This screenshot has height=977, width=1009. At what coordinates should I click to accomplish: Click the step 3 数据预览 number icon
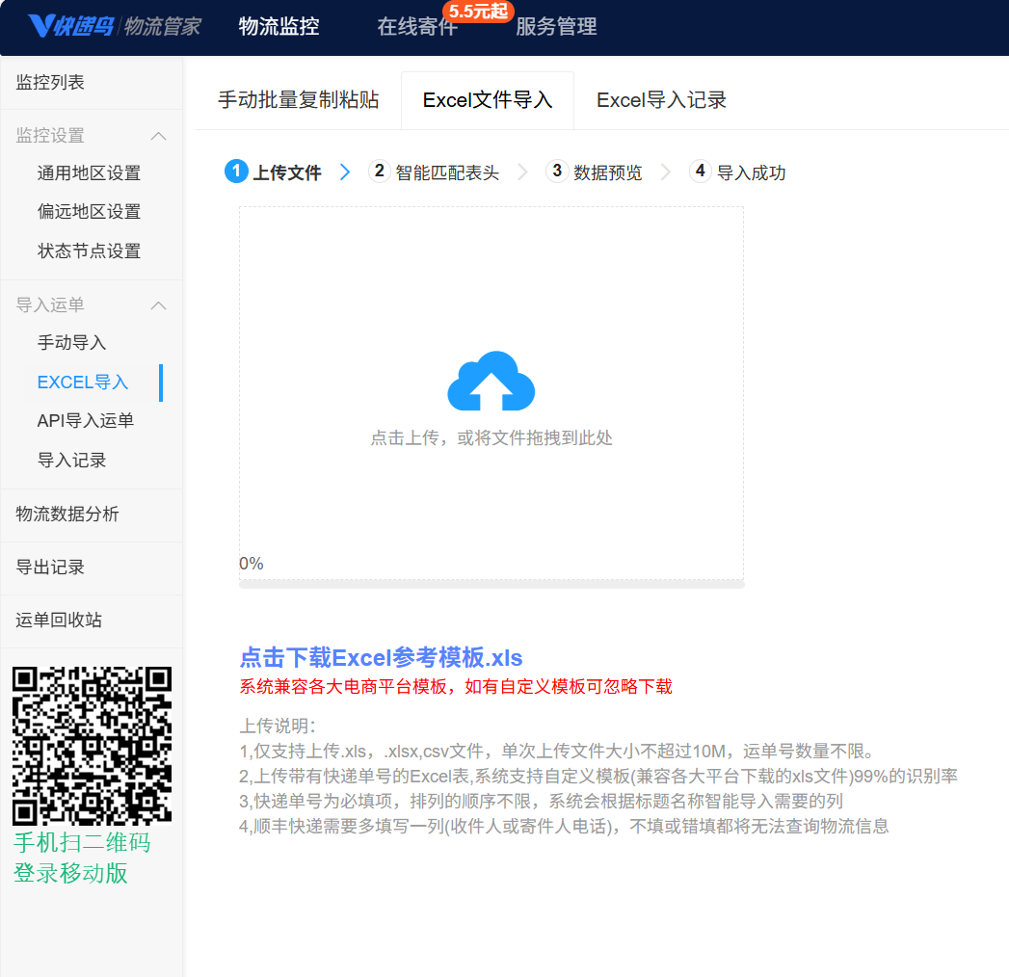click(x=557, y=172)
